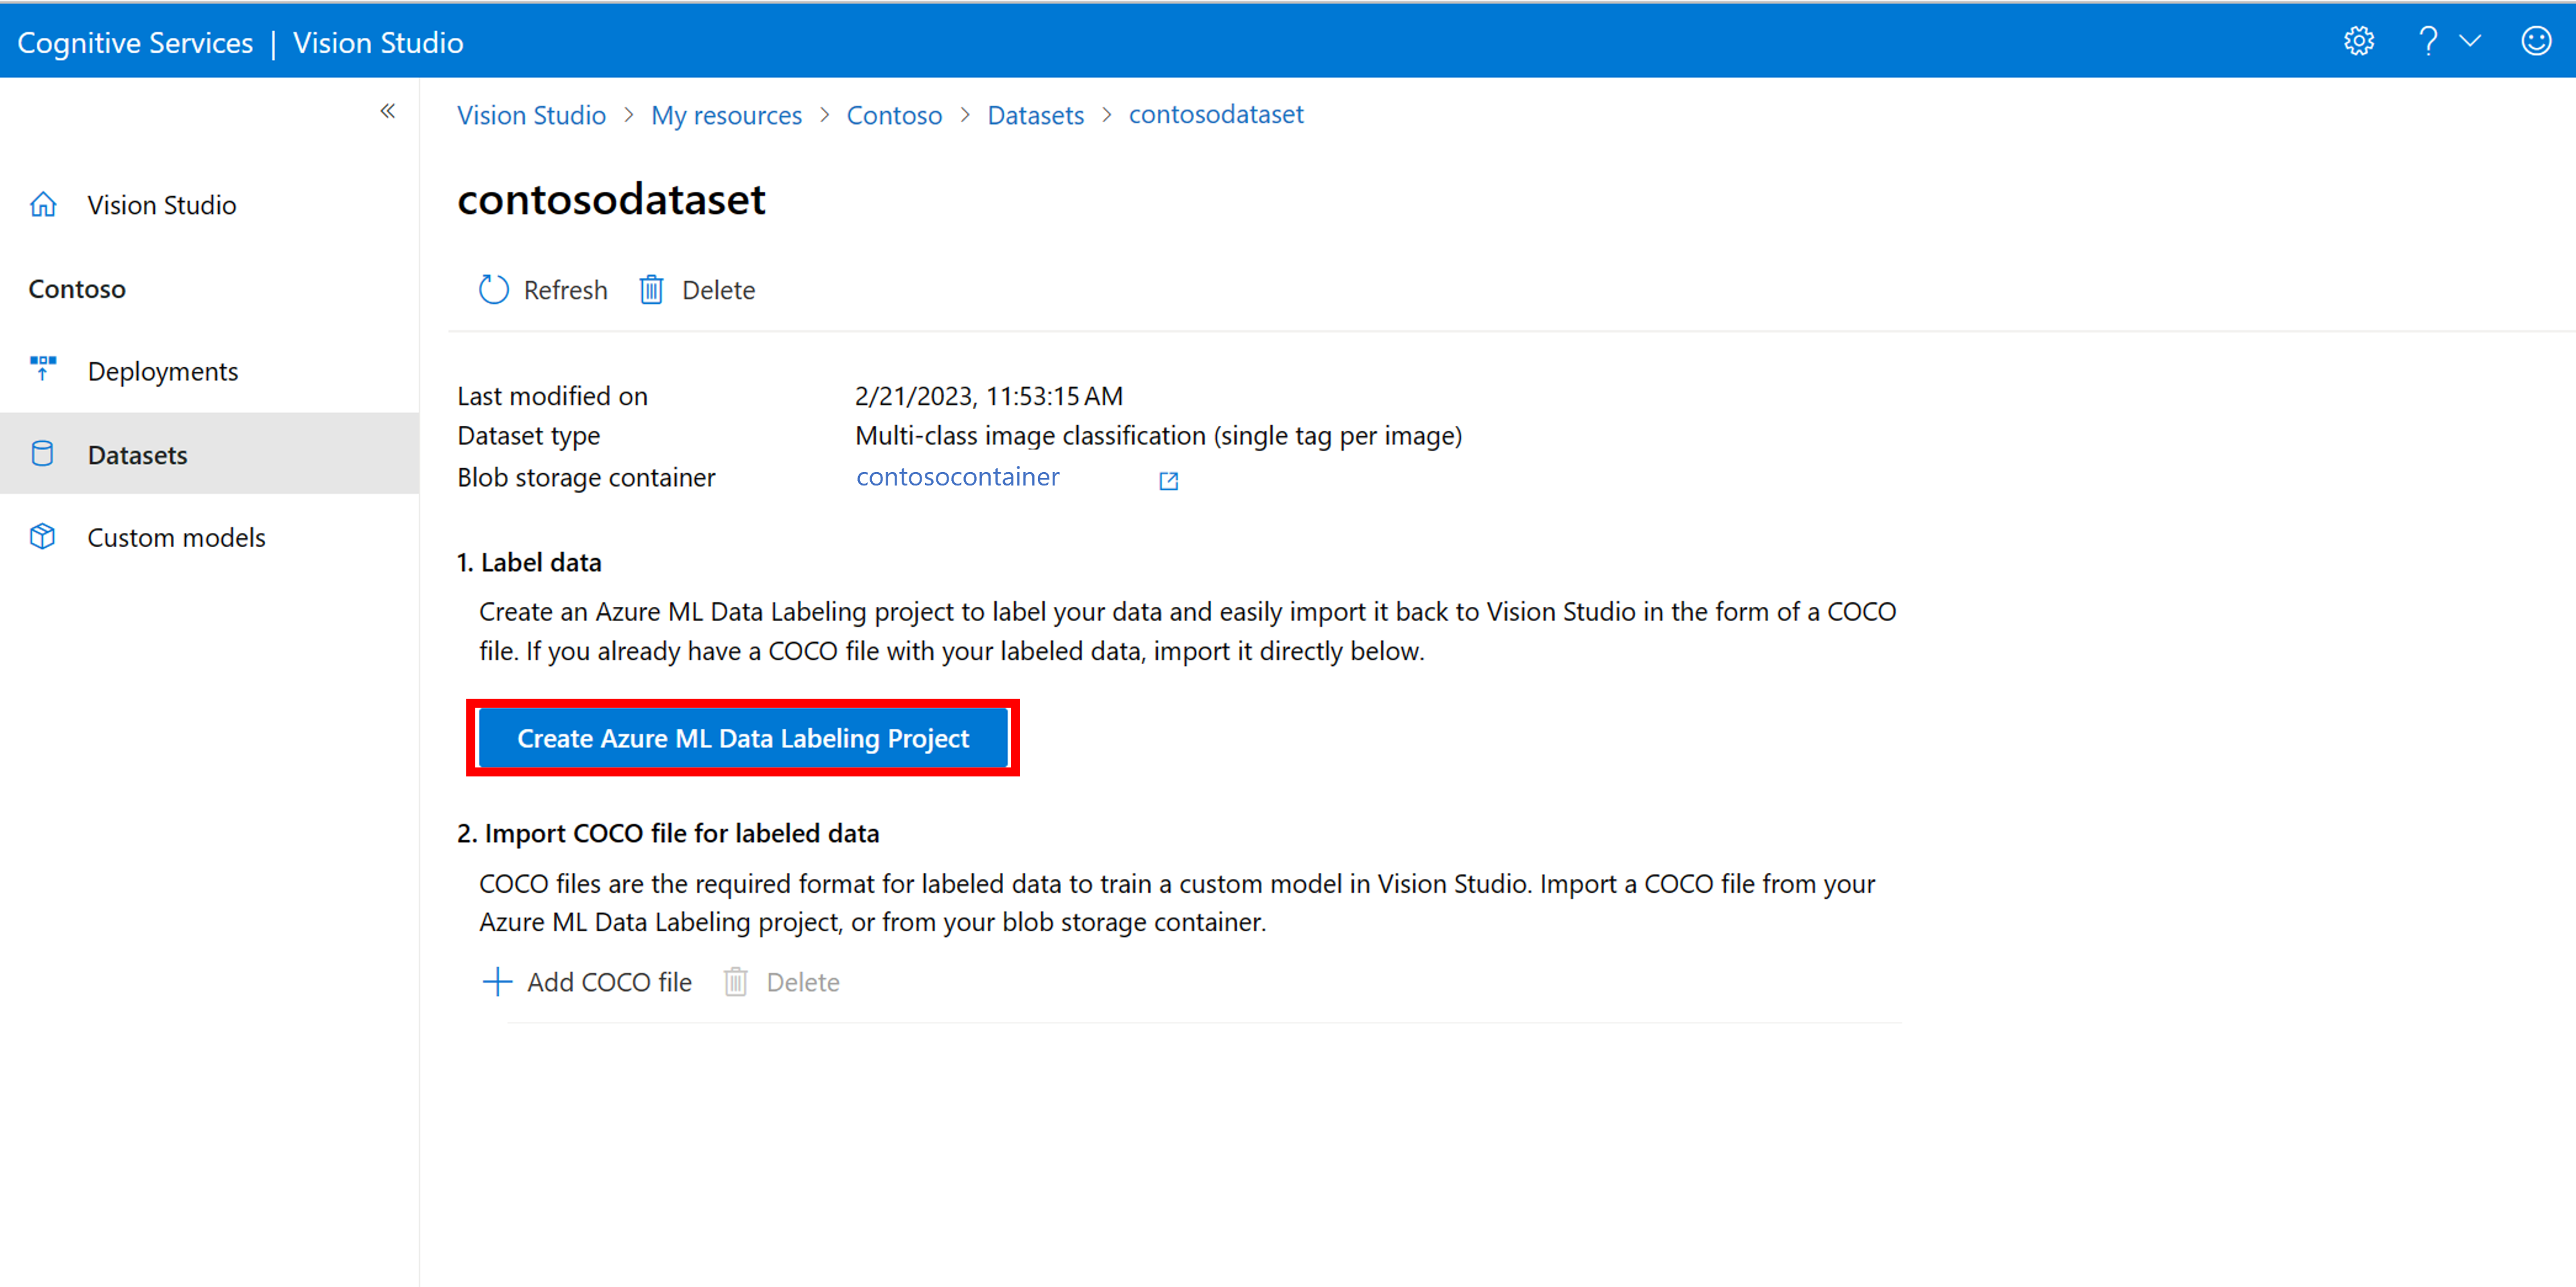Click the help question mark icon
Screen dimensions: 2576x1287
(2425, 41)
